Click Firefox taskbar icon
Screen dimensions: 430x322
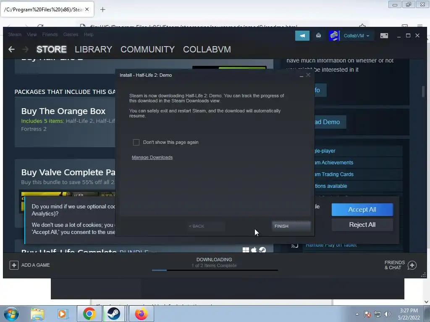(142, 314)
